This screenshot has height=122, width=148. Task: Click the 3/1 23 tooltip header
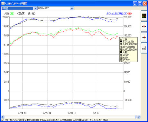coord(124,39)
